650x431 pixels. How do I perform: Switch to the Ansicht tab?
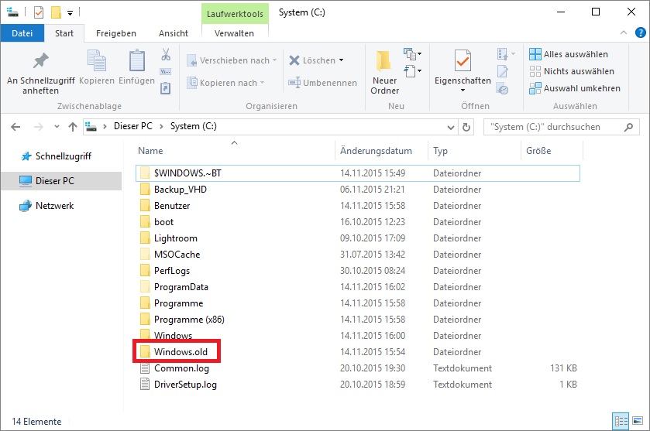pyautogui.click(x=174, y=33)
